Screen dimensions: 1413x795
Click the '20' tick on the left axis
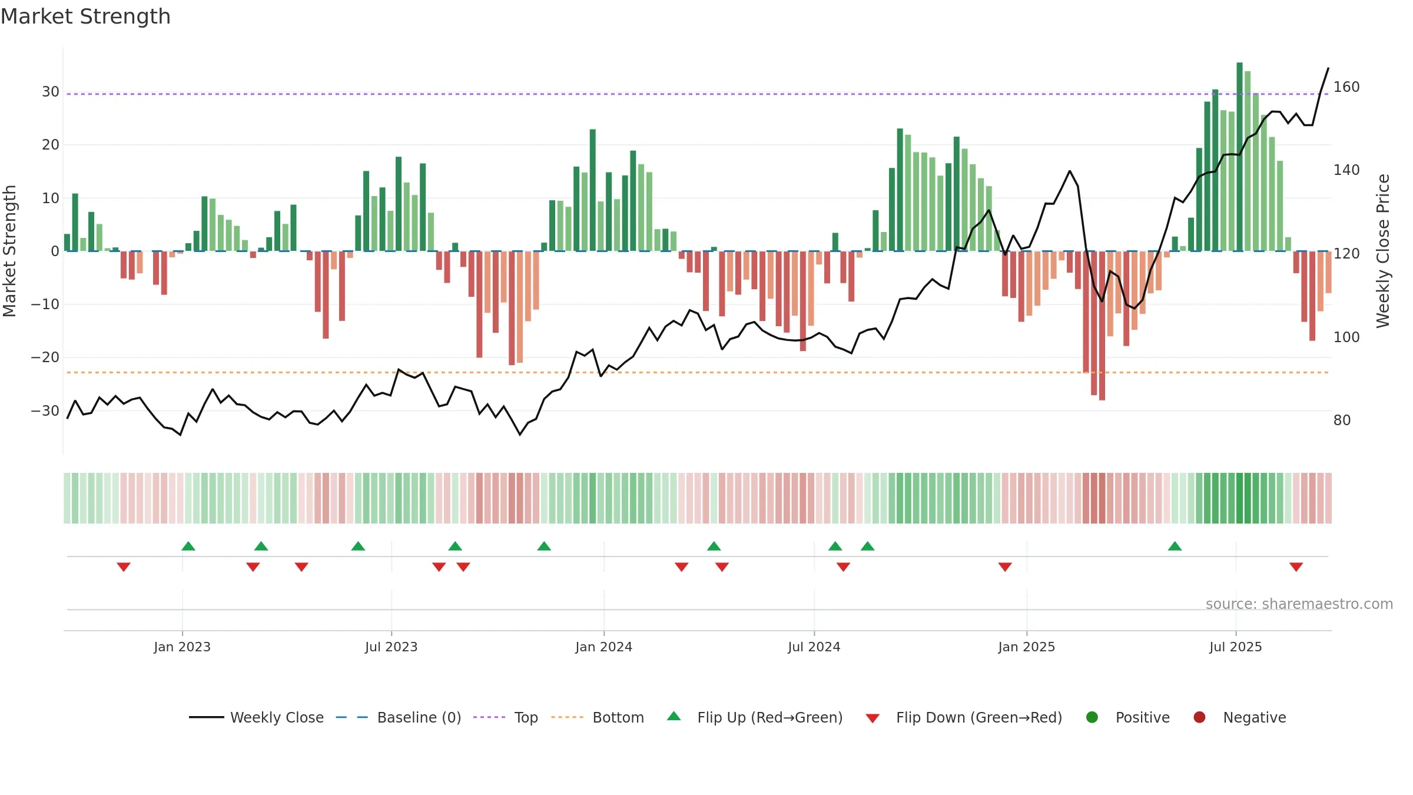[x=51, y=145]
